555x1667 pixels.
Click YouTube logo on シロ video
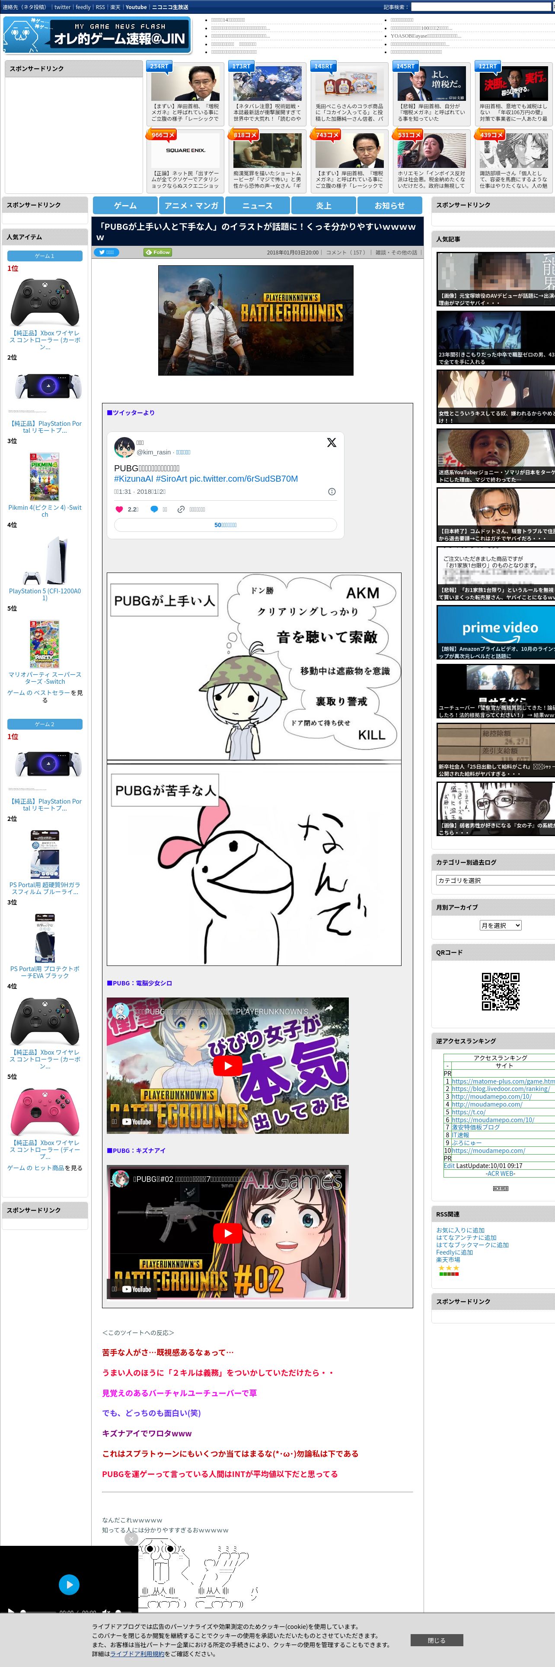tap(136, 1122)
